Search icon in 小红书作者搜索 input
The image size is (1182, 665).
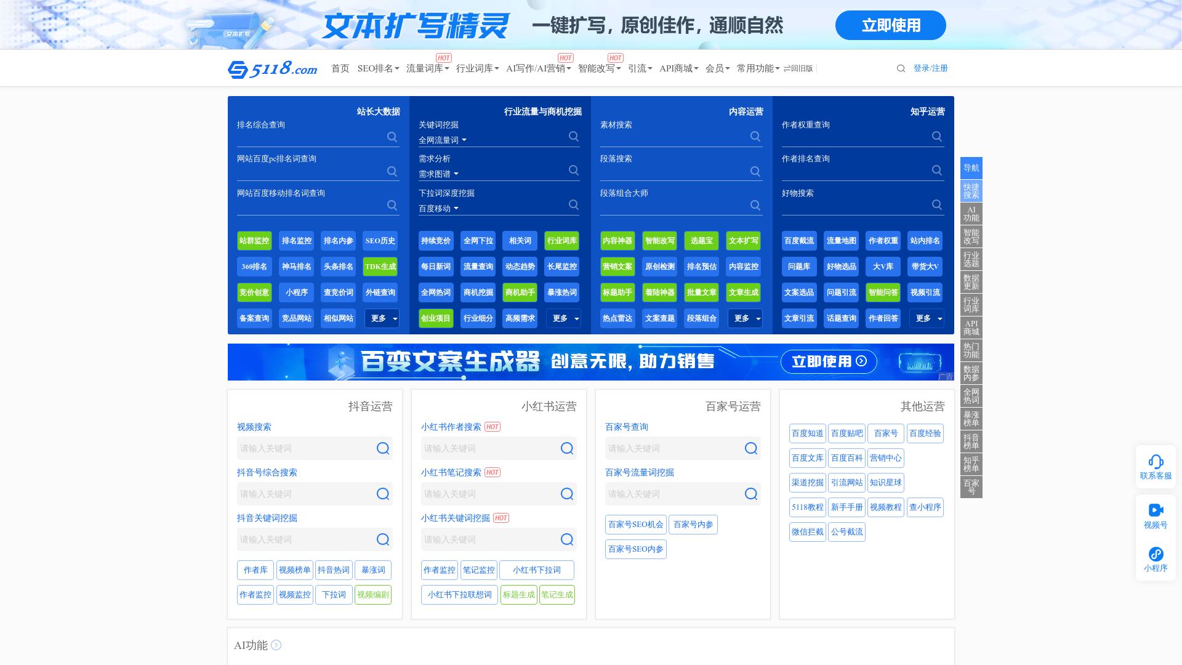point(567,448)
